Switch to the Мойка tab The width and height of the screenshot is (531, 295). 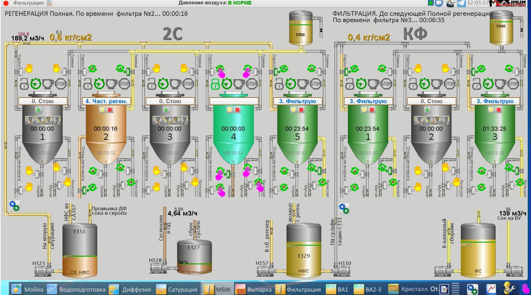click(27, 289)
